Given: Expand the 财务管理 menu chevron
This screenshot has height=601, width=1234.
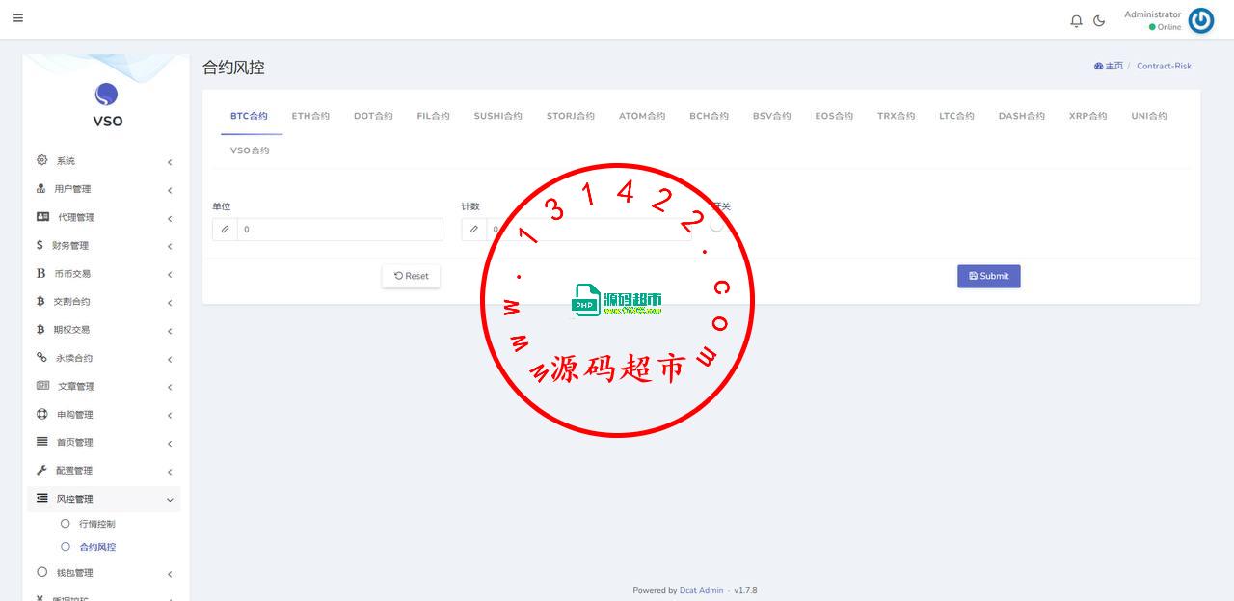Looking at the screenshot, I should (170, 246).
